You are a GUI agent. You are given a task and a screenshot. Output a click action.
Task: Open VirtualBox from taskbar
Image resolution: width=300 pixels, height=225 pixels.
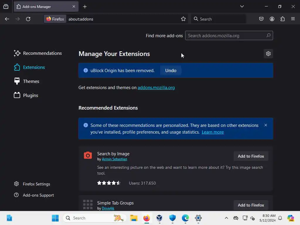(159, 218)
